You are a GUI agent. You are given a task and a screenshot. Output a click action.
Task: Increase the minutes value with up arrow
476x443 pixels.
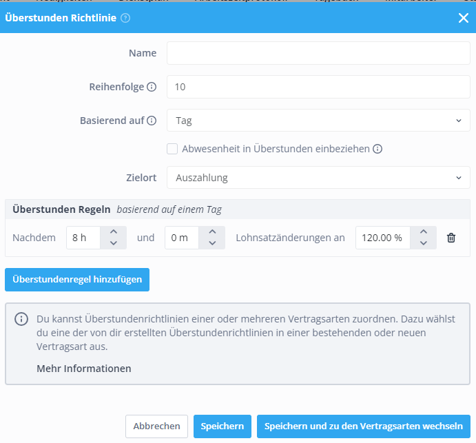212,232
